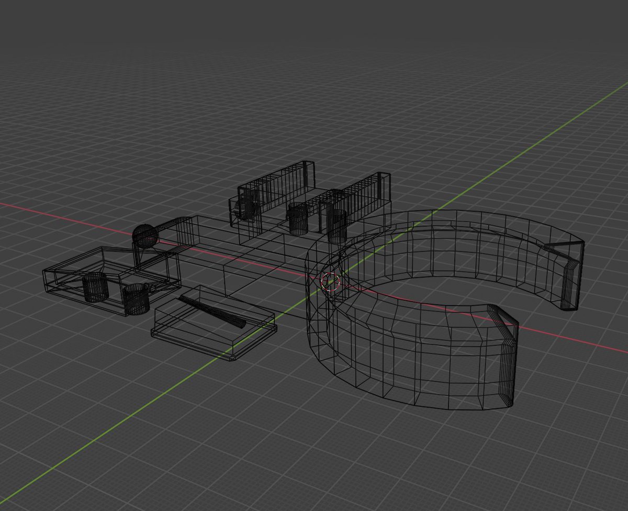628x511 pixels.
Task: Select the thin rod lying on the slab
Action: [212, 312]
